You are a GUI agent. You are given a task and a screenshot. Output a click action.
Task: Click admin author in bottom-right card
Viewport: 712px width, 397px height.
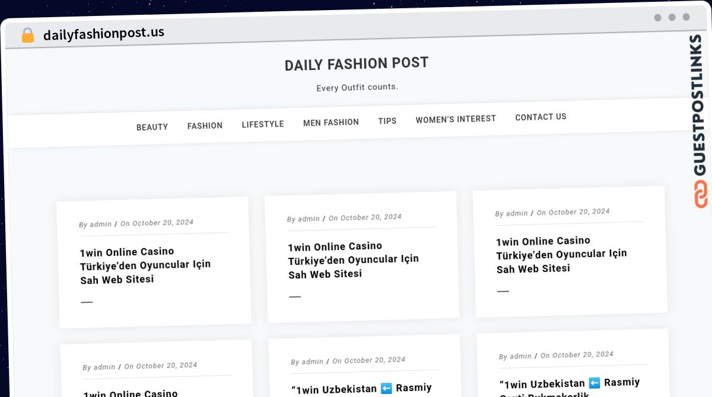point(520,357)
